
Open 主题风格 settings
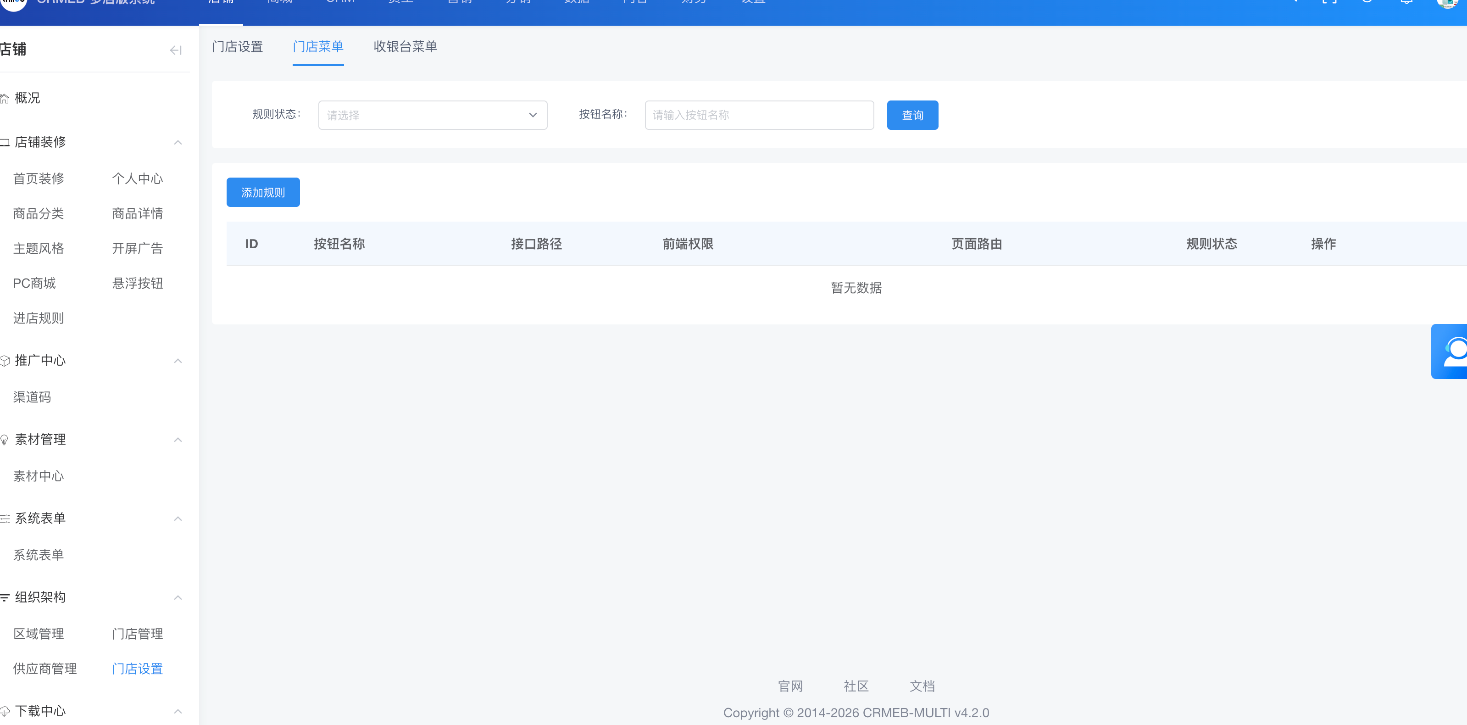(39, 248)
